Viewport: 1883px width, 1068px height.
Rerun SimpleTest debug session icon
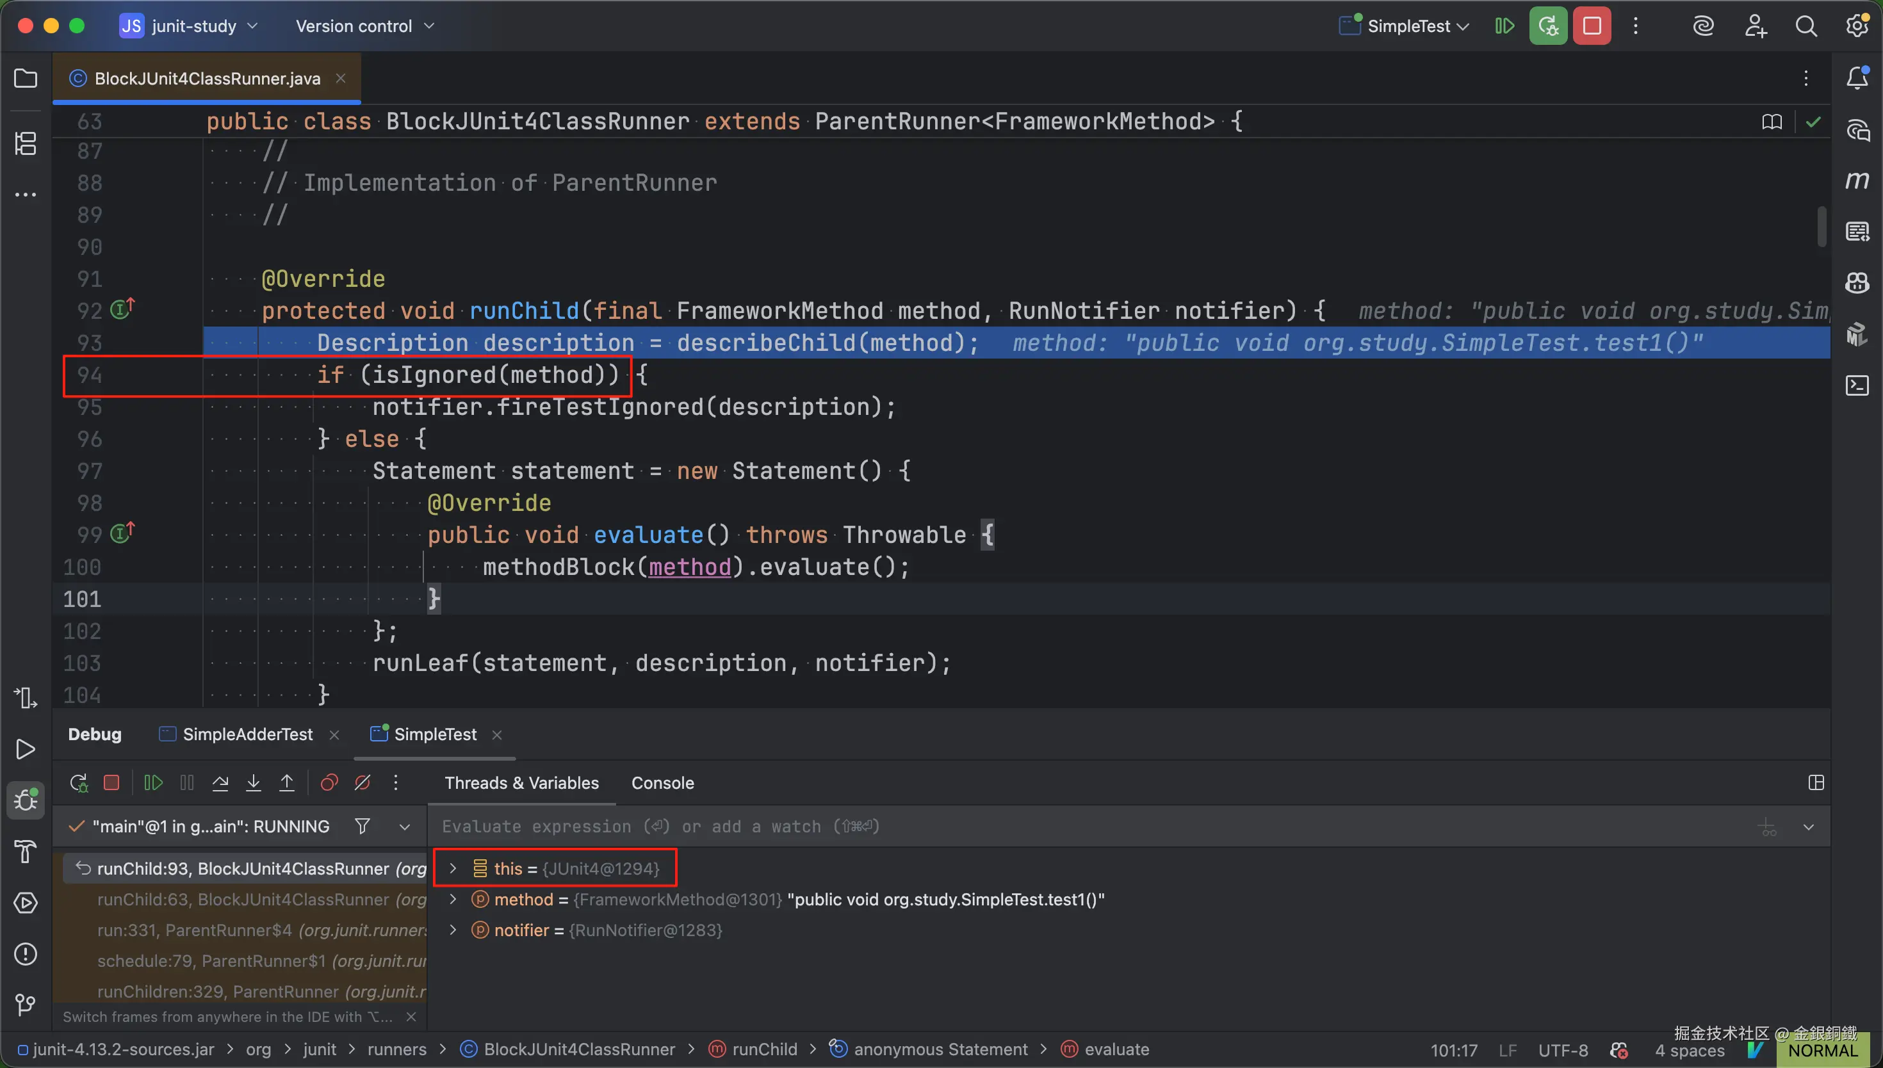79,782
